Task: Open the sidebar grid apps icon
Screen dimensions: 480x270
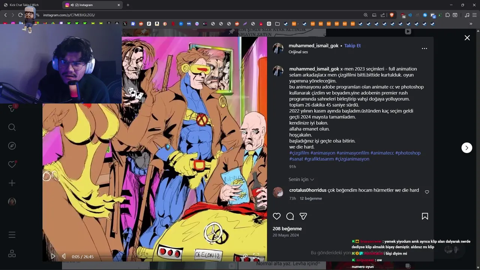Action: pos(12,253)
